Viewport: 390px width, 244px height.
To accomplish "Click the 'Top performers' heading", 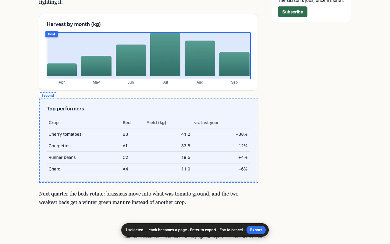I will [x=66, y=109].
